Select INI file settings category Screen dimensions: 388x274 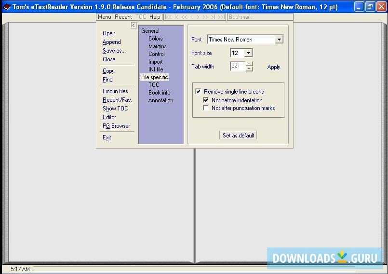156,69
